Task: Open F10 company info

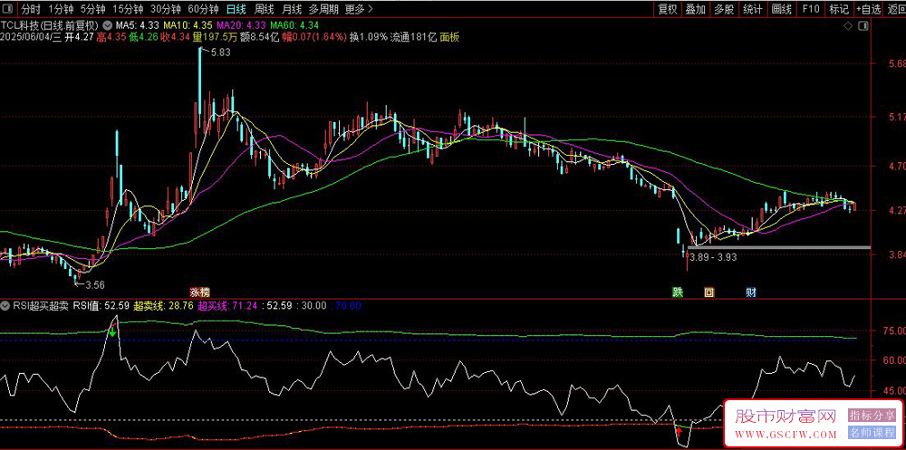Action: pyautogui.click(x=811, y=9)
